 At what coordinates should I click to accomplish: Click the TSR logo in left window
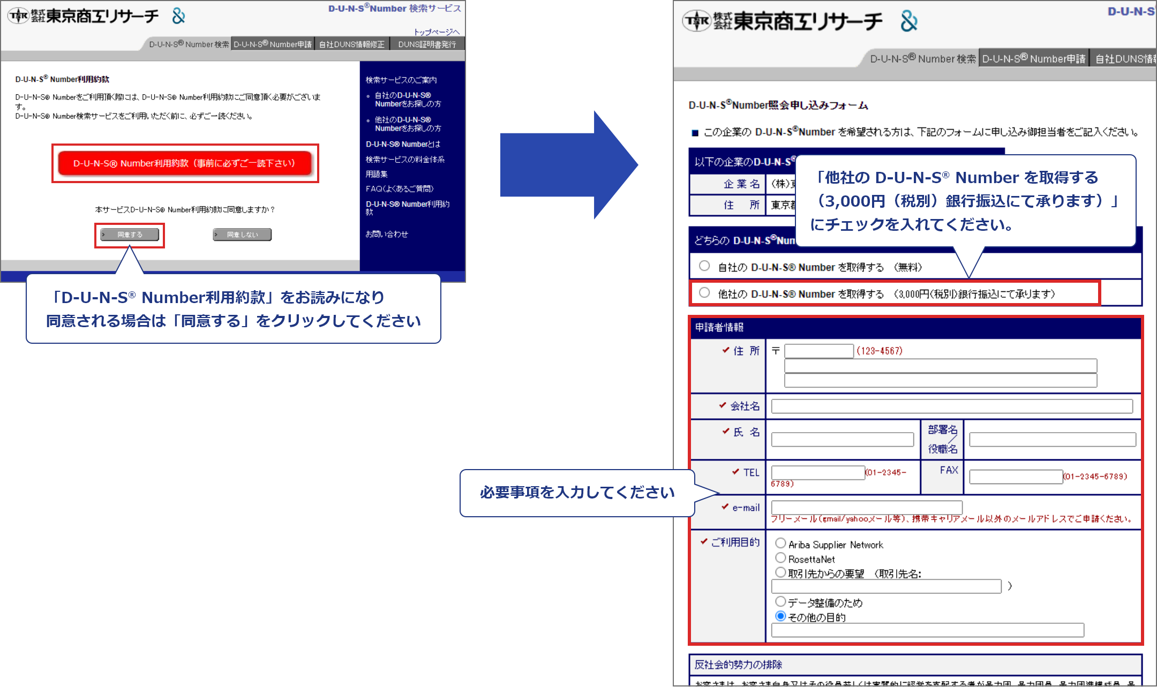pos(83,16)
